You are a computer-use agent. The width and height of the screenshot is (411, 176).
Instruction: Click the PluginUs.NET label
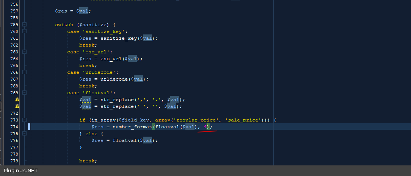(20, 171)
